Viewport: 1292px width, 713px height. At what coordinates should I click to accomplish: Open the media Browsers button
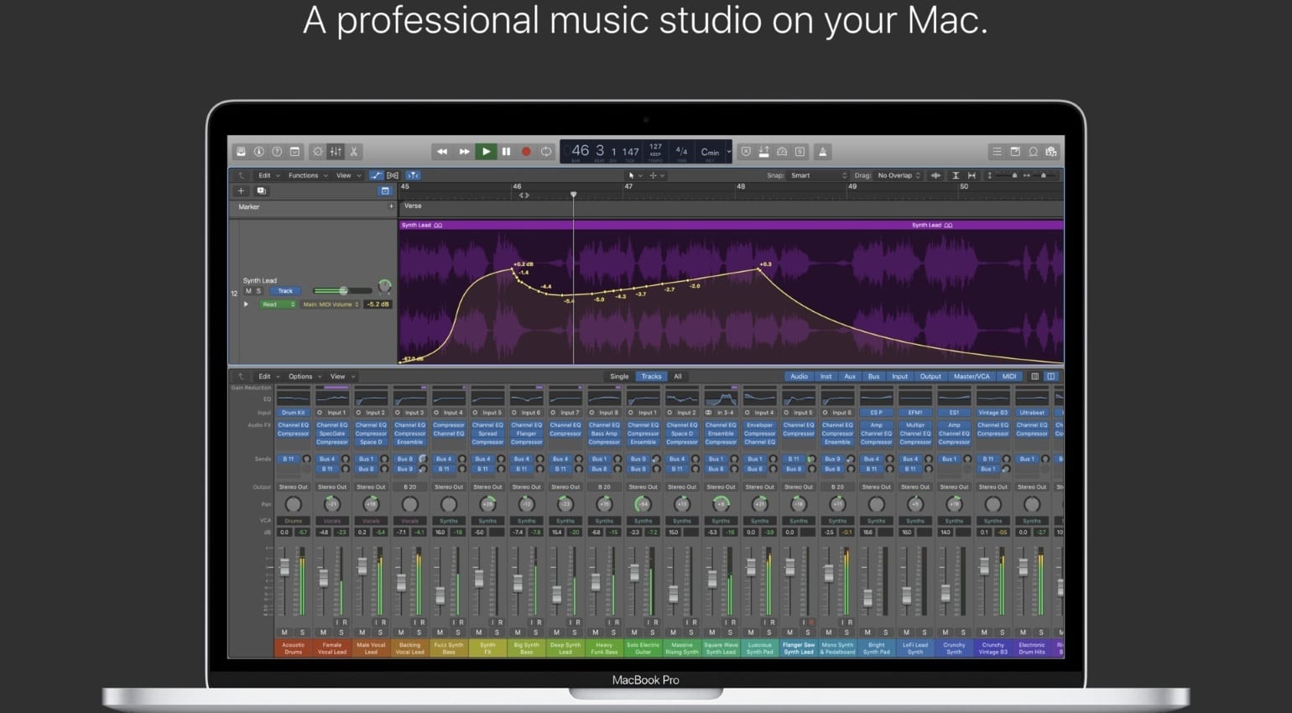tap(1051, 152)
